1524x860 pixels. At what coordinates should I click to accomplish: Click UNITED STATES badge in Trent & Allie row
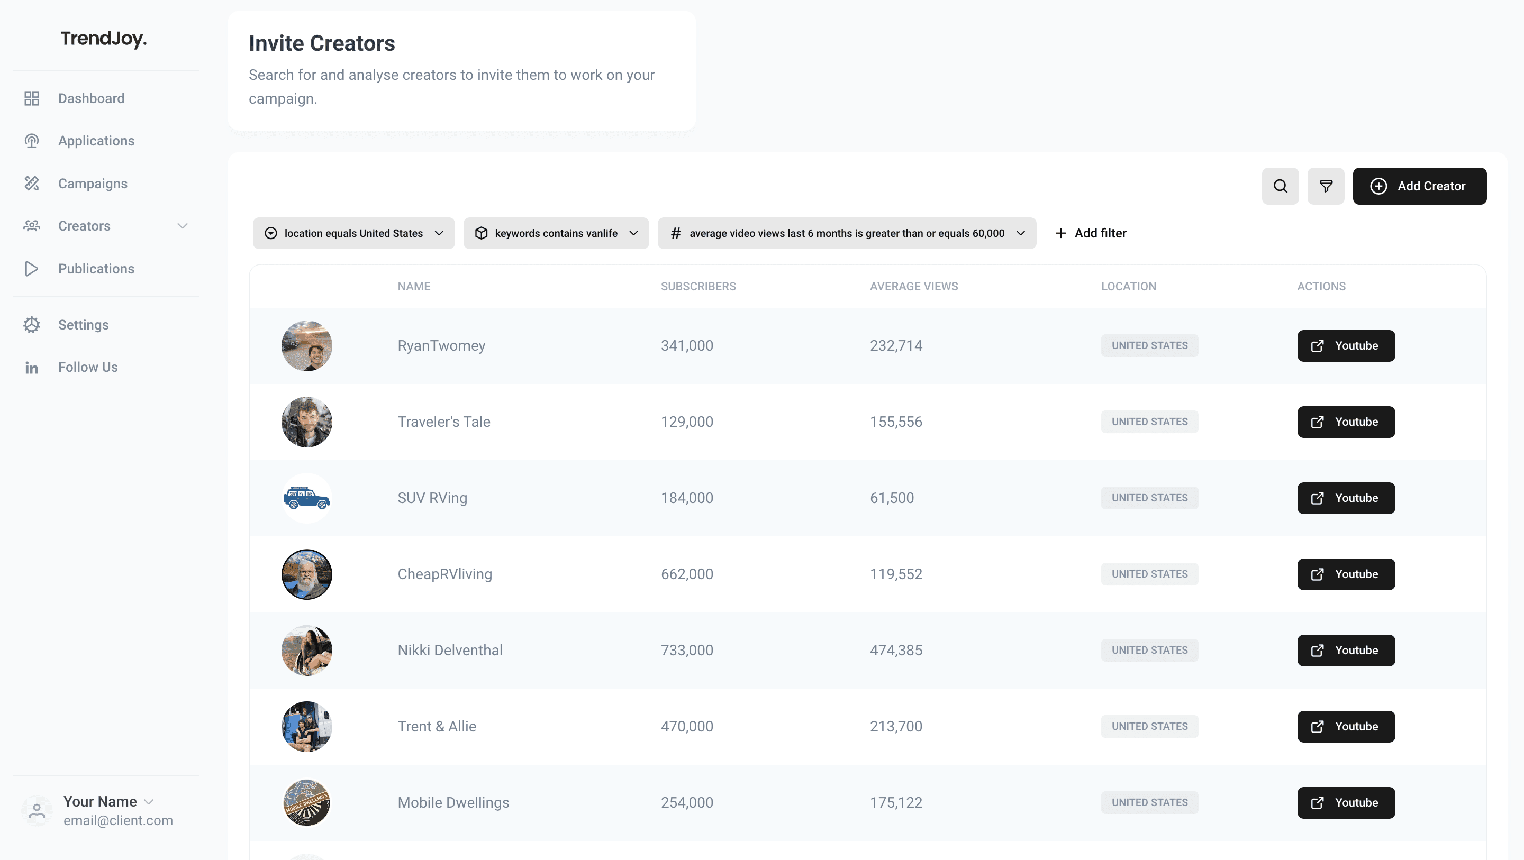(1149, 726)
